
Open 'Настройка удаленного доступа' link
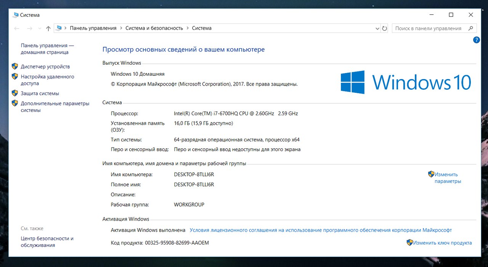tap(47, 80)
